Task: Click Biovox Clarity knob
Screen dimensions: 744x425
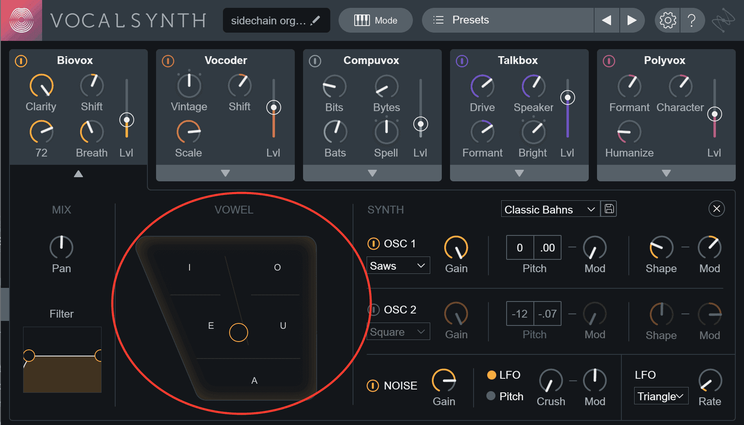Action: click(x=42, y=86)
